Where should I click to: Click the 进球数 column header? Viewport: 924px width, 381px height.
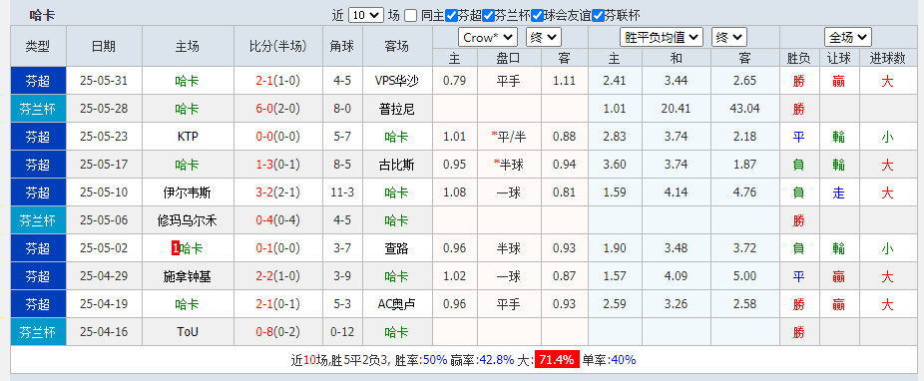887,58
